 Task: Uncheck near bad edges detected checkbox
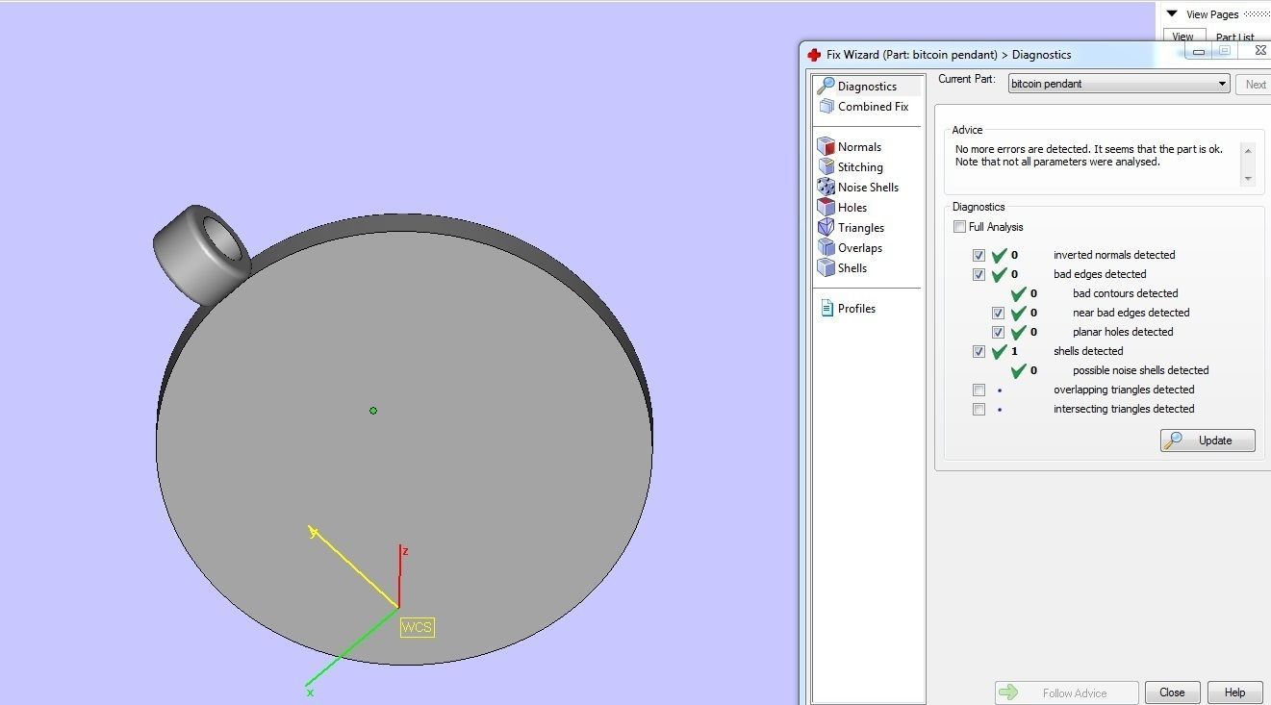coord(998,313)
